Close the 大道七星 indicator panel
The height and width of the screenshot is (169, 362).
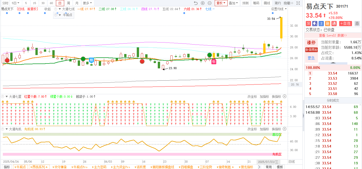click(x=285, y=97)
